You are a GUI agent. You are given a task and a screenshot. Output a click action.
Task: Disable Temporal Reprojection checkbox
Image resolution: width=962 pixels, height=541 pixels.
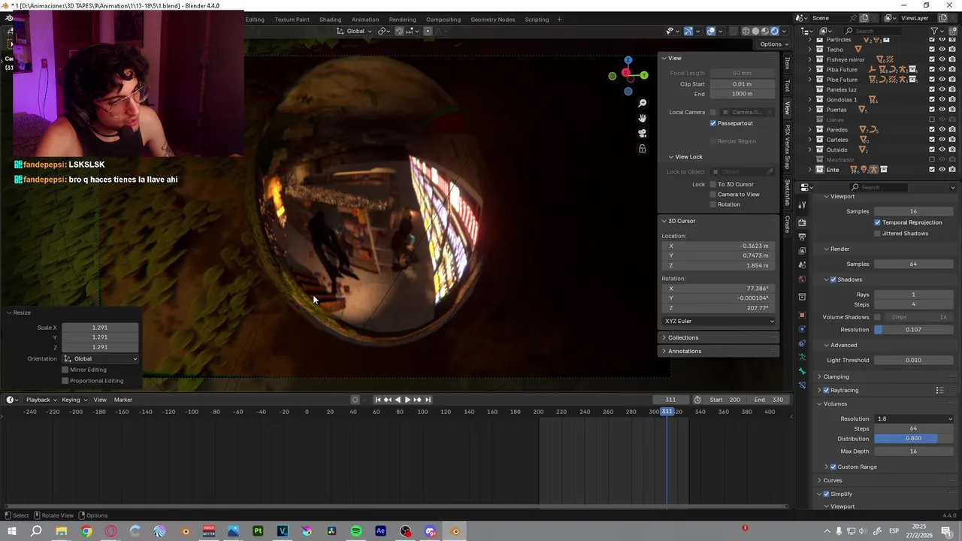pyautogui.click(x=877, y=222)
